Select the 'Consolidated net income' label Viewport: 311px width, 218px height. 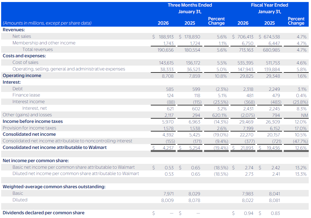point(29,134)
